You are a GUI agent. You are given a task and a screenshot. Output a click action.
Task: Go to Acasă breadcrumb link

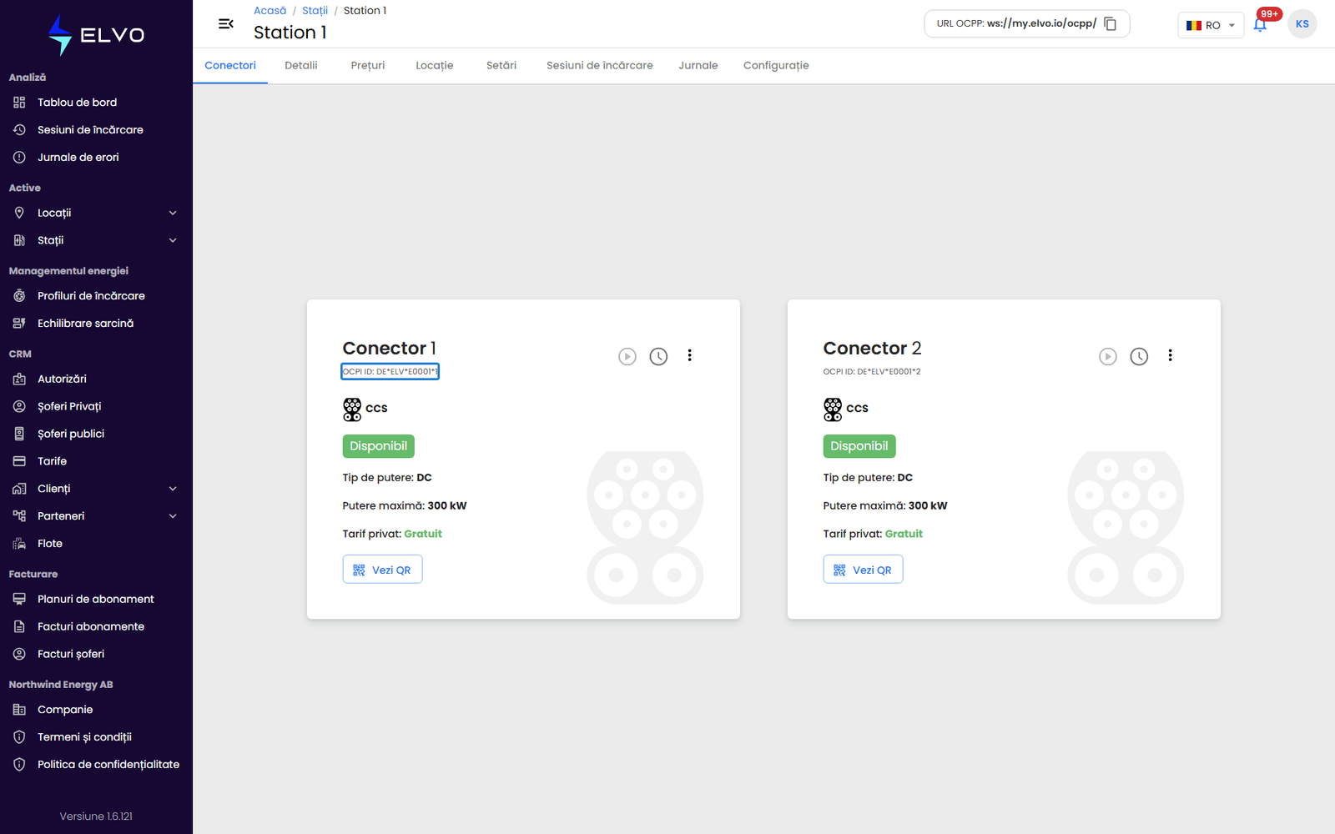click(x=270, y=11)
